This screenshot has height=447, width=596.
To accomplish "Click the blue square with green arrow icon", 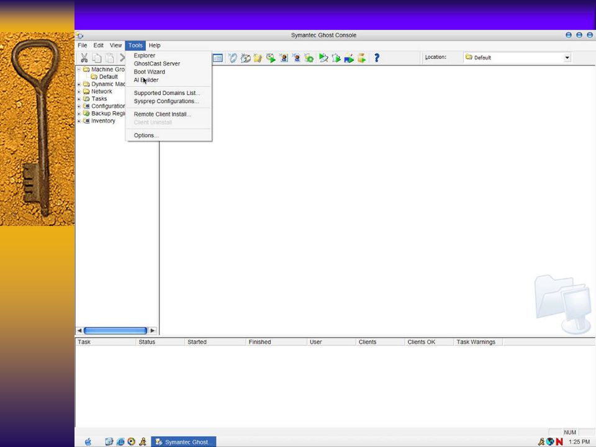I will (348, 58).
